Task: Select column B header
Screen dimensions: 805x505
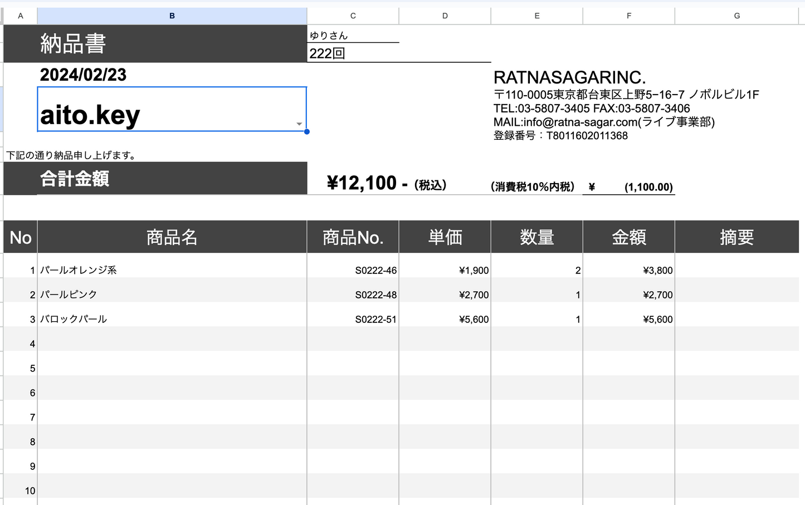Action: tap(172, 16)
